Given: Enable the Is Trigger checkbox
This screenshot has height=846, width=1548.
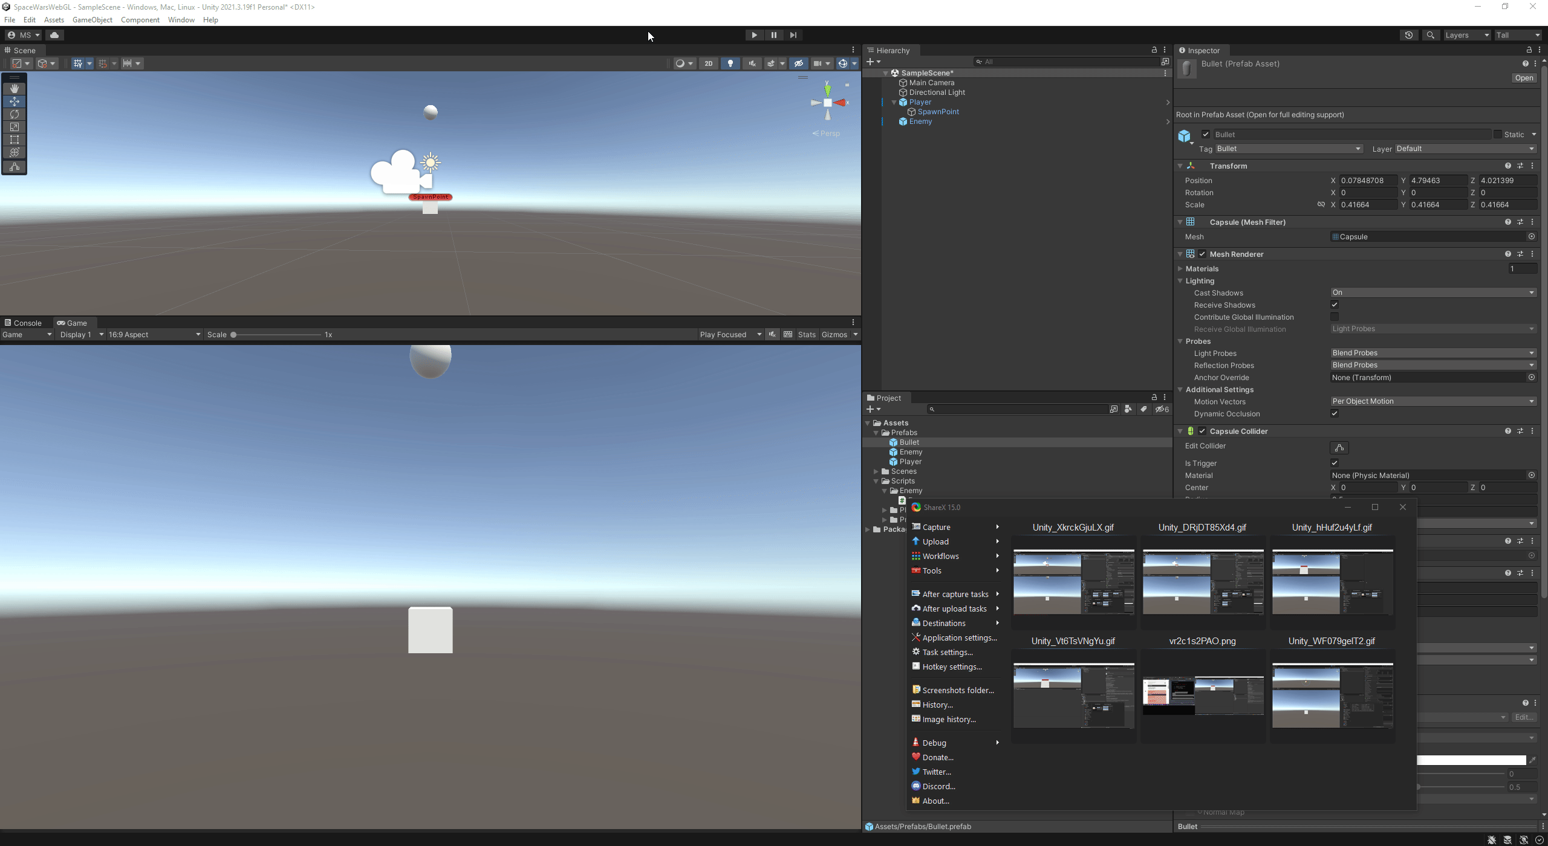Looking at the screenshot, I should click(x=1335, y=463).
